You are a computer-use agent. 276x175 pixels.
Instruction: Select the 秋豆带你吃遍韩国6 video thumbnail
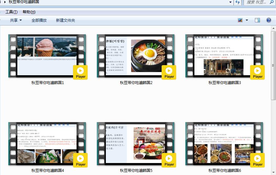coord(224,144)
